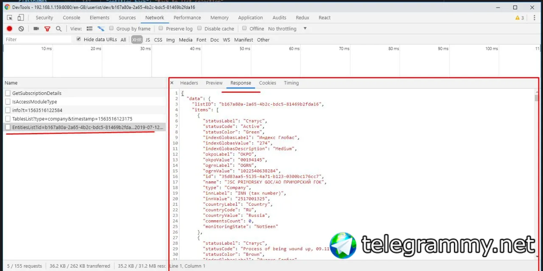Tick the Disable cache checkbox
The image size is (543, 271).
[x=199, y=28]
